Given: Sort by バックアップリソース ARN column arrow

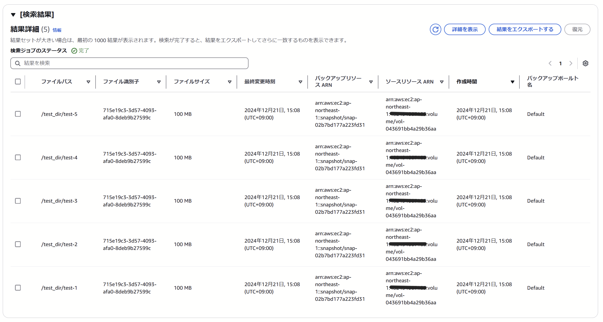Looking at the screenshot, I should point(371,82).
